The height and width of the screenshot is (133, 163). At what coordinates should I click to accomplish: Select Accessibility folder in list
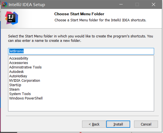point(19,58)
